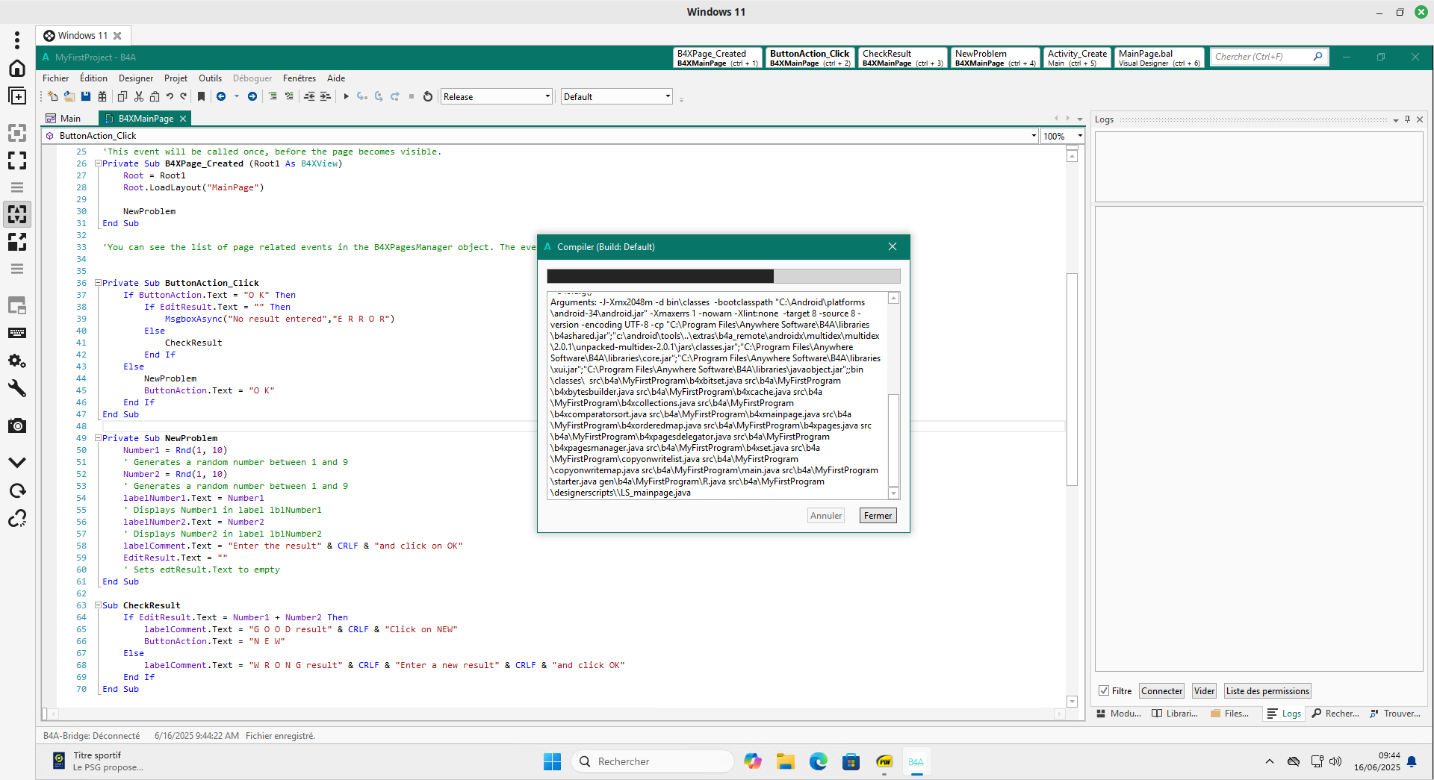The width and height of the screenshot is (1434, 780).
Task: Click Fermer in the Compiler dialog
Action: coord(877,515)
